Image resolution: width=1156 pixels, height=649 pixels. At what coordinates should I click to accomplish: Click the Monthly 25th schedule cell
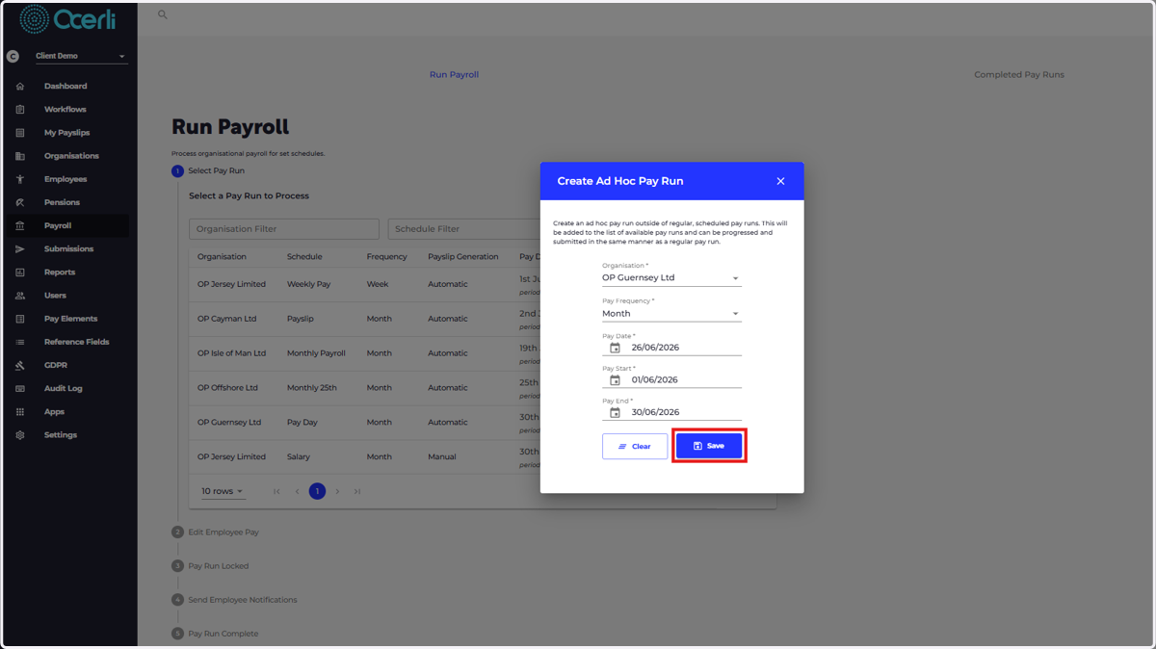click(313, 388)
